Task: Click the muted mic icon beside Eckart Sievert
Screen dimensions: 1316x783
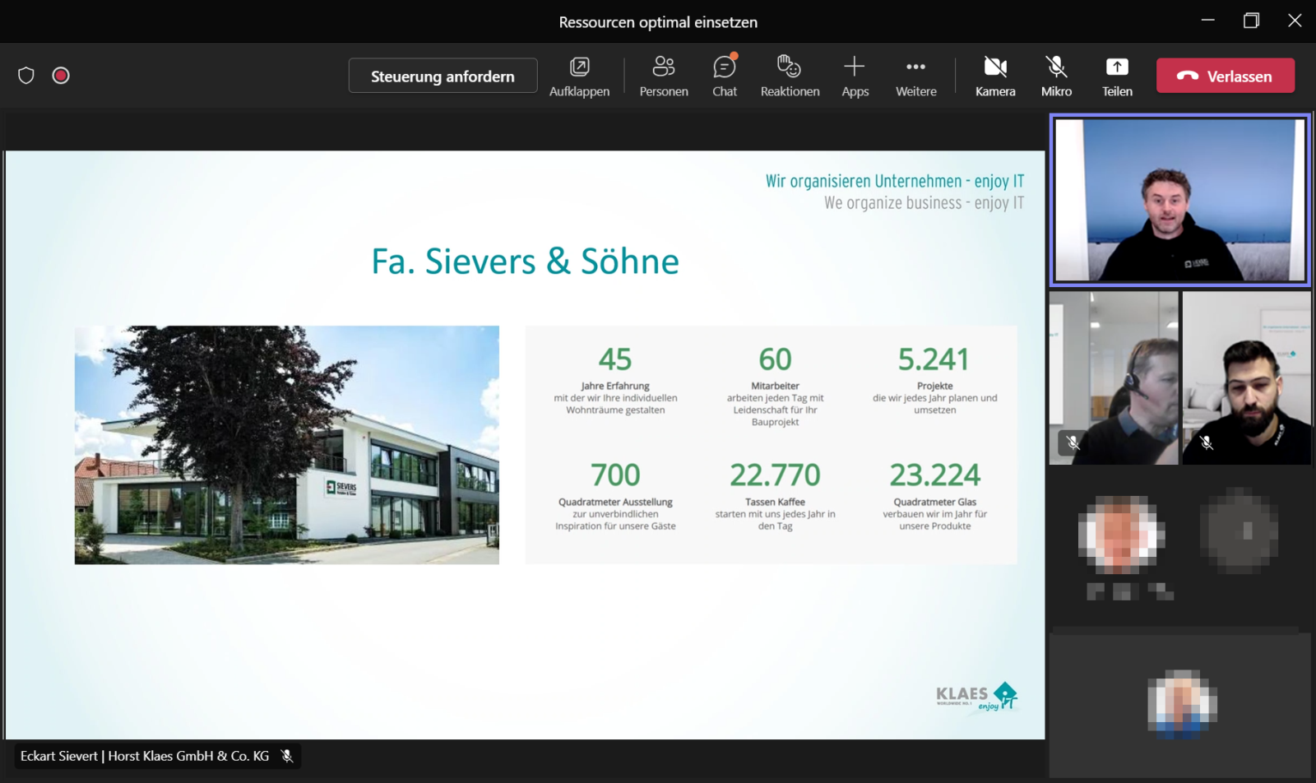Action: tap(287, 756)
